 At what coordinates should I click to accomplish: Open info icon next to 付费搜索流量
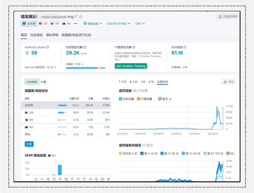(134, 47)
